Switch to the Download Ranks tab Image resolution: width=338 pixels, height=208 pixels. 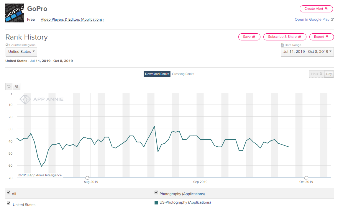[x=157, y=74]
